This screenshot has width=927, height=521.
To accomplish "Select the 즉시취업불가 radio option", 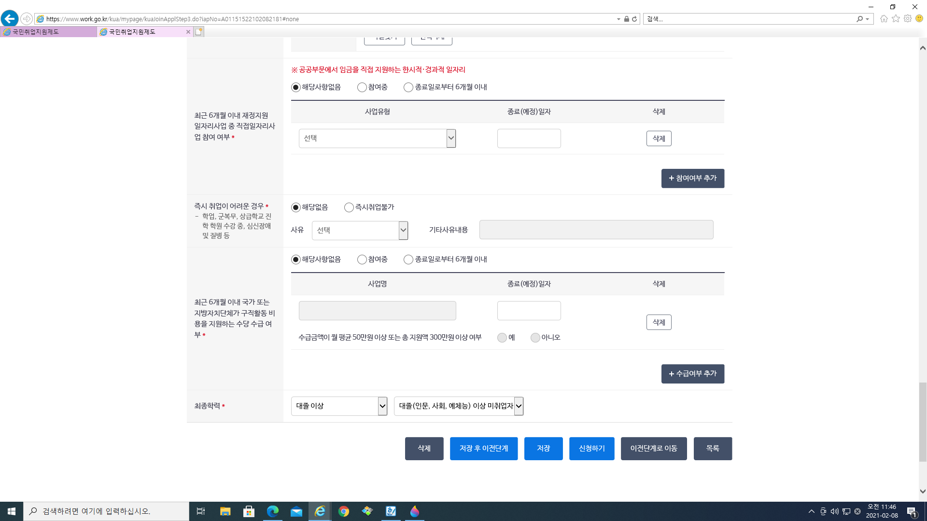I will pos(349,207).
